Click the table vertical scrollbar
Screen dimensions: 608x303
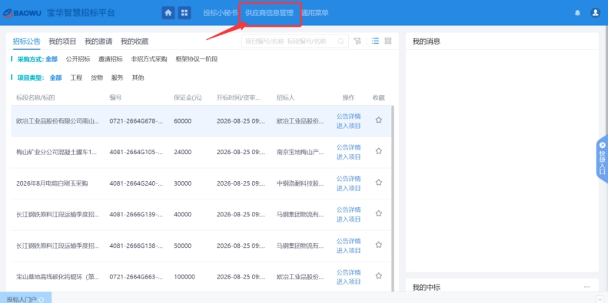point(393,198)
